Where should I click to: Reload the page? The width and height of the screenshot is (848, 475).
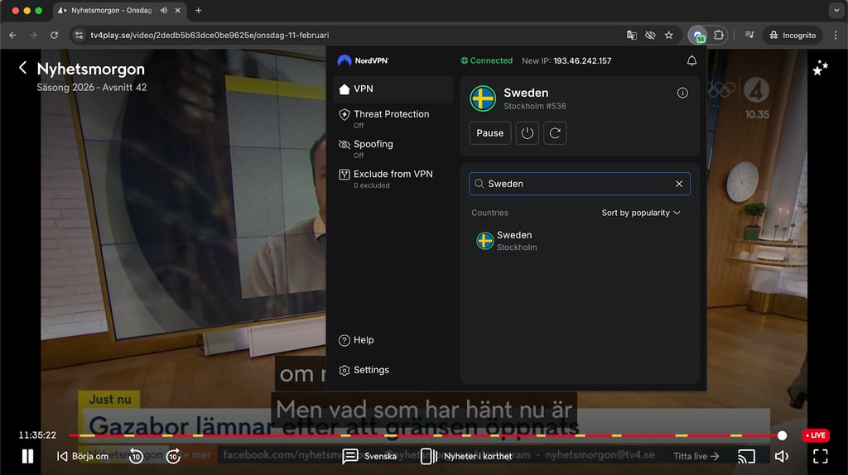(54, 35)
